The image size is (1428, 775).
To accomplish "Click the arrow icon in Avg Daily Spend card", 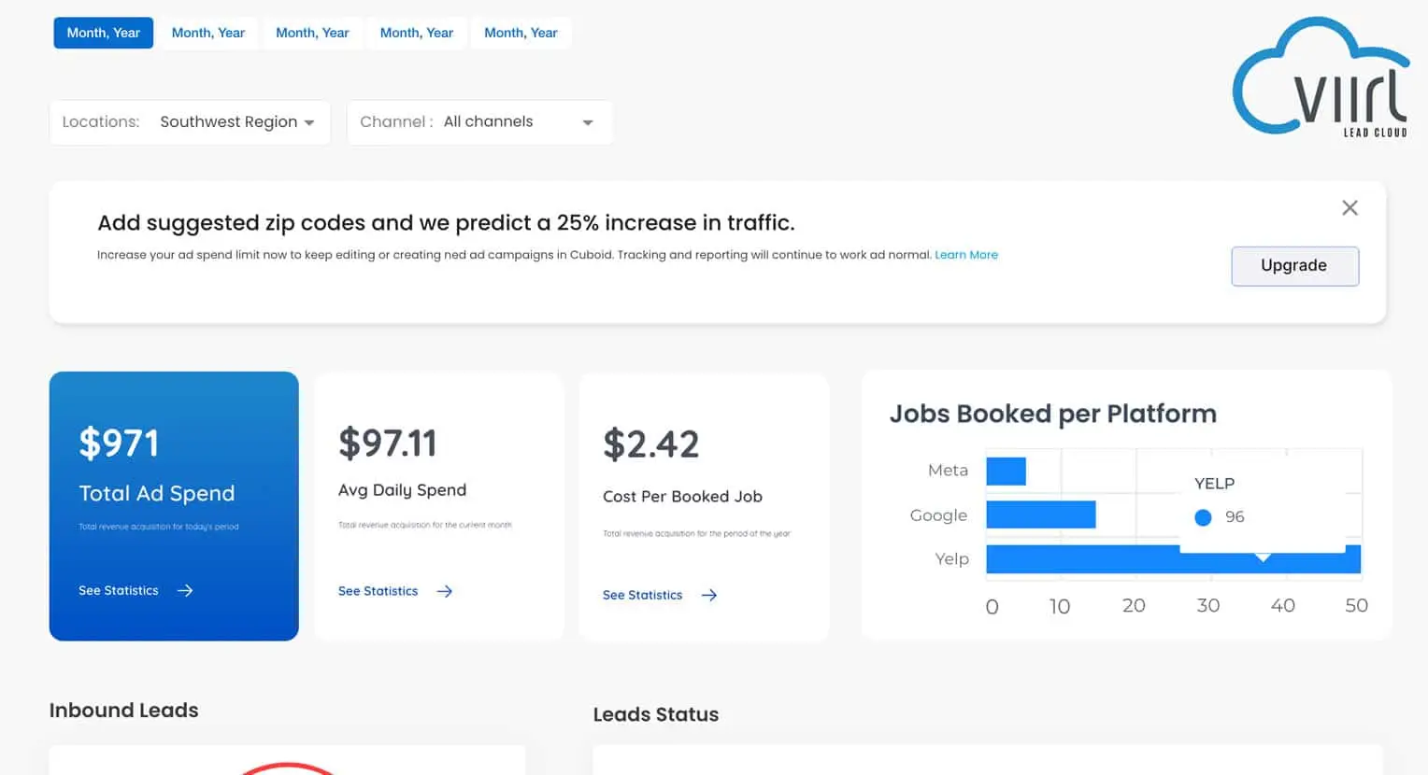I will coord(445,591).
